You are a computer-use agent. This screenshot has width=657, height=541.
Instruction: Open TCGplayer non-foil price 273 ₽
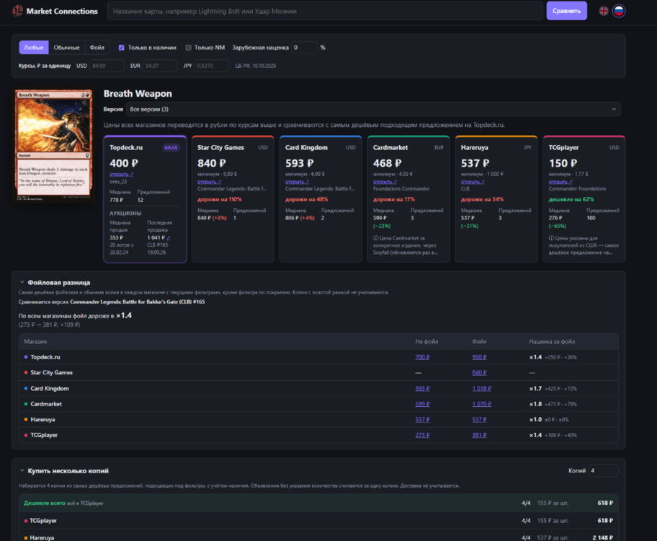tap(422, 435)
